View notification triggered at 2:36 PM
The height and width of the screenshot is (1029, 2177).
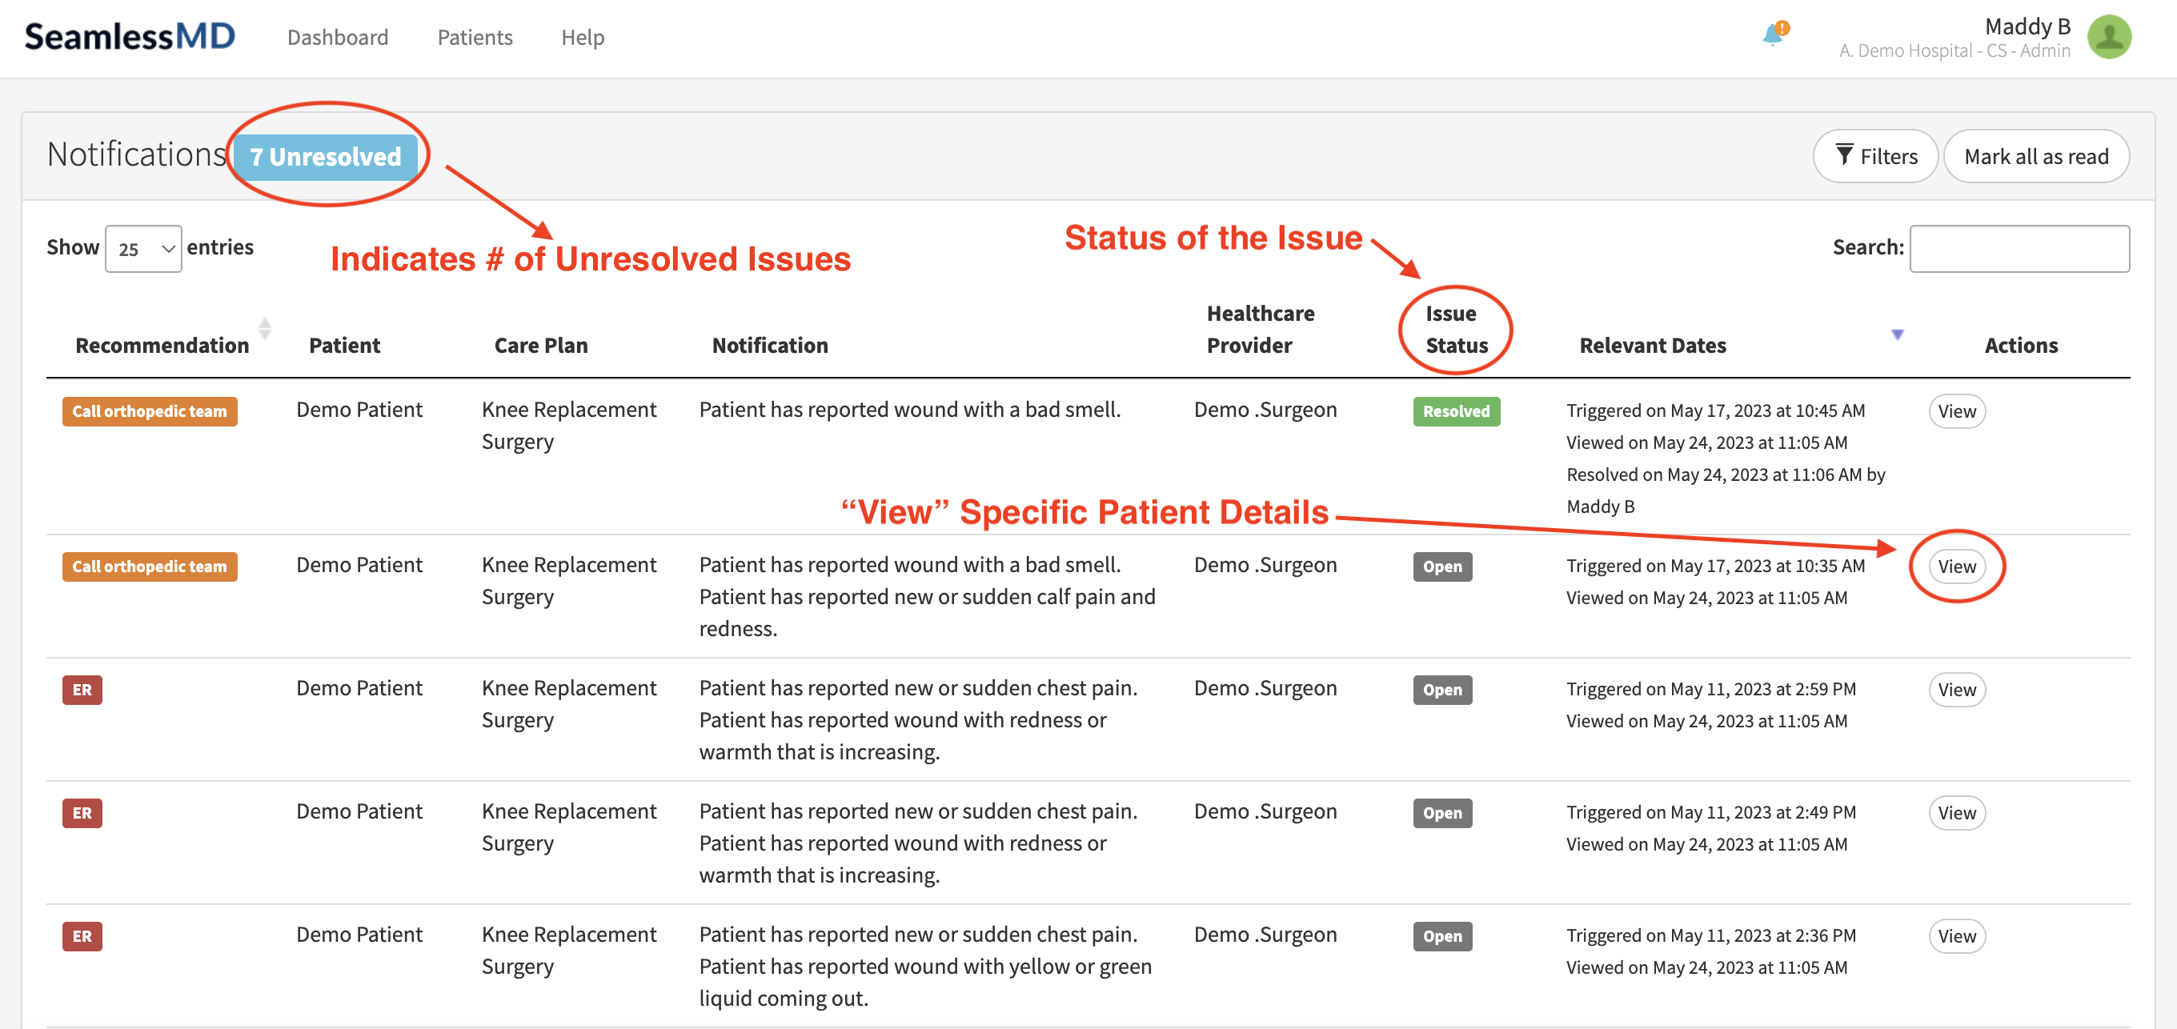1955,936
